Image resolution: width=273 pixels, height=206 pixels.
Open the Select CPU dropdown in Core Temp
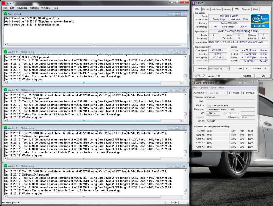click(216, 93)
